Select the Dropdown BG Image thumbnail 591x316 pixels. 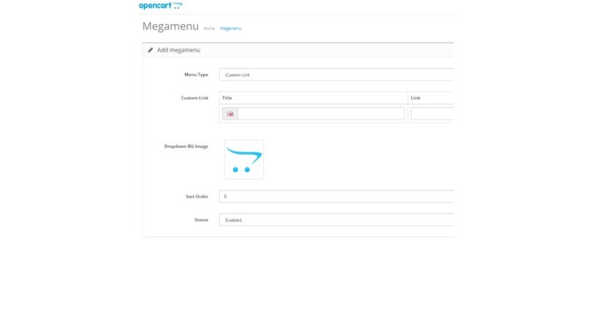click(244, 160)
